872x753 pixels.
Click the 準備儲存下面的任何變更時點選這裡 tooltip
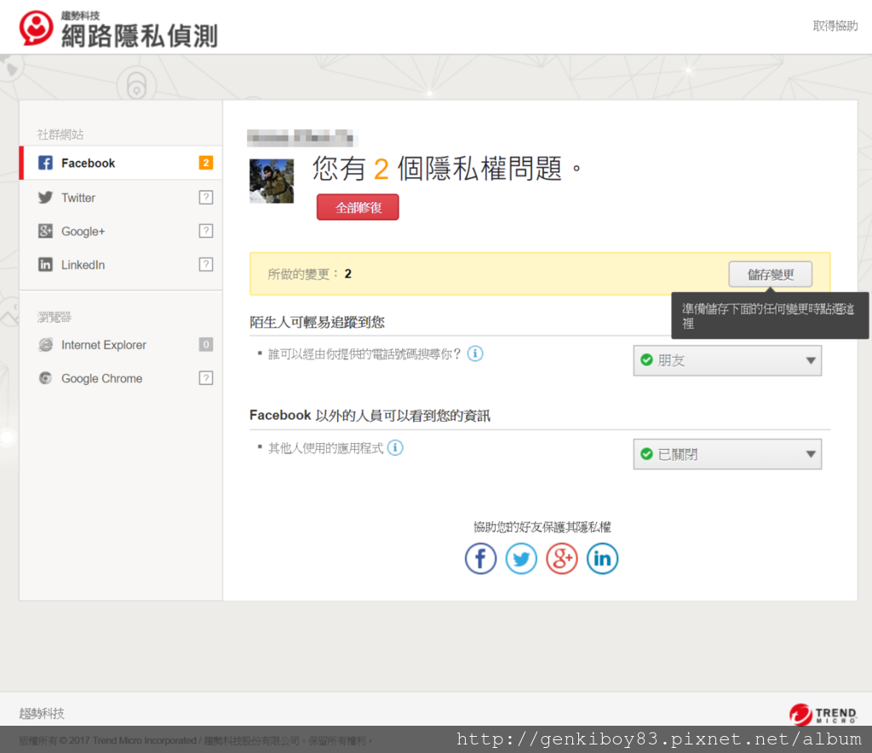pos(770,315)
